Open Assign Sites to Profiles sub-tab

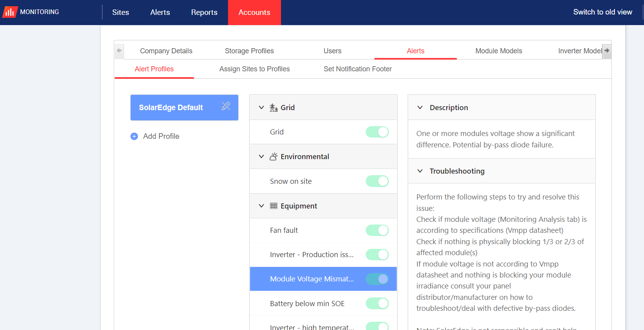coord(254,69)
